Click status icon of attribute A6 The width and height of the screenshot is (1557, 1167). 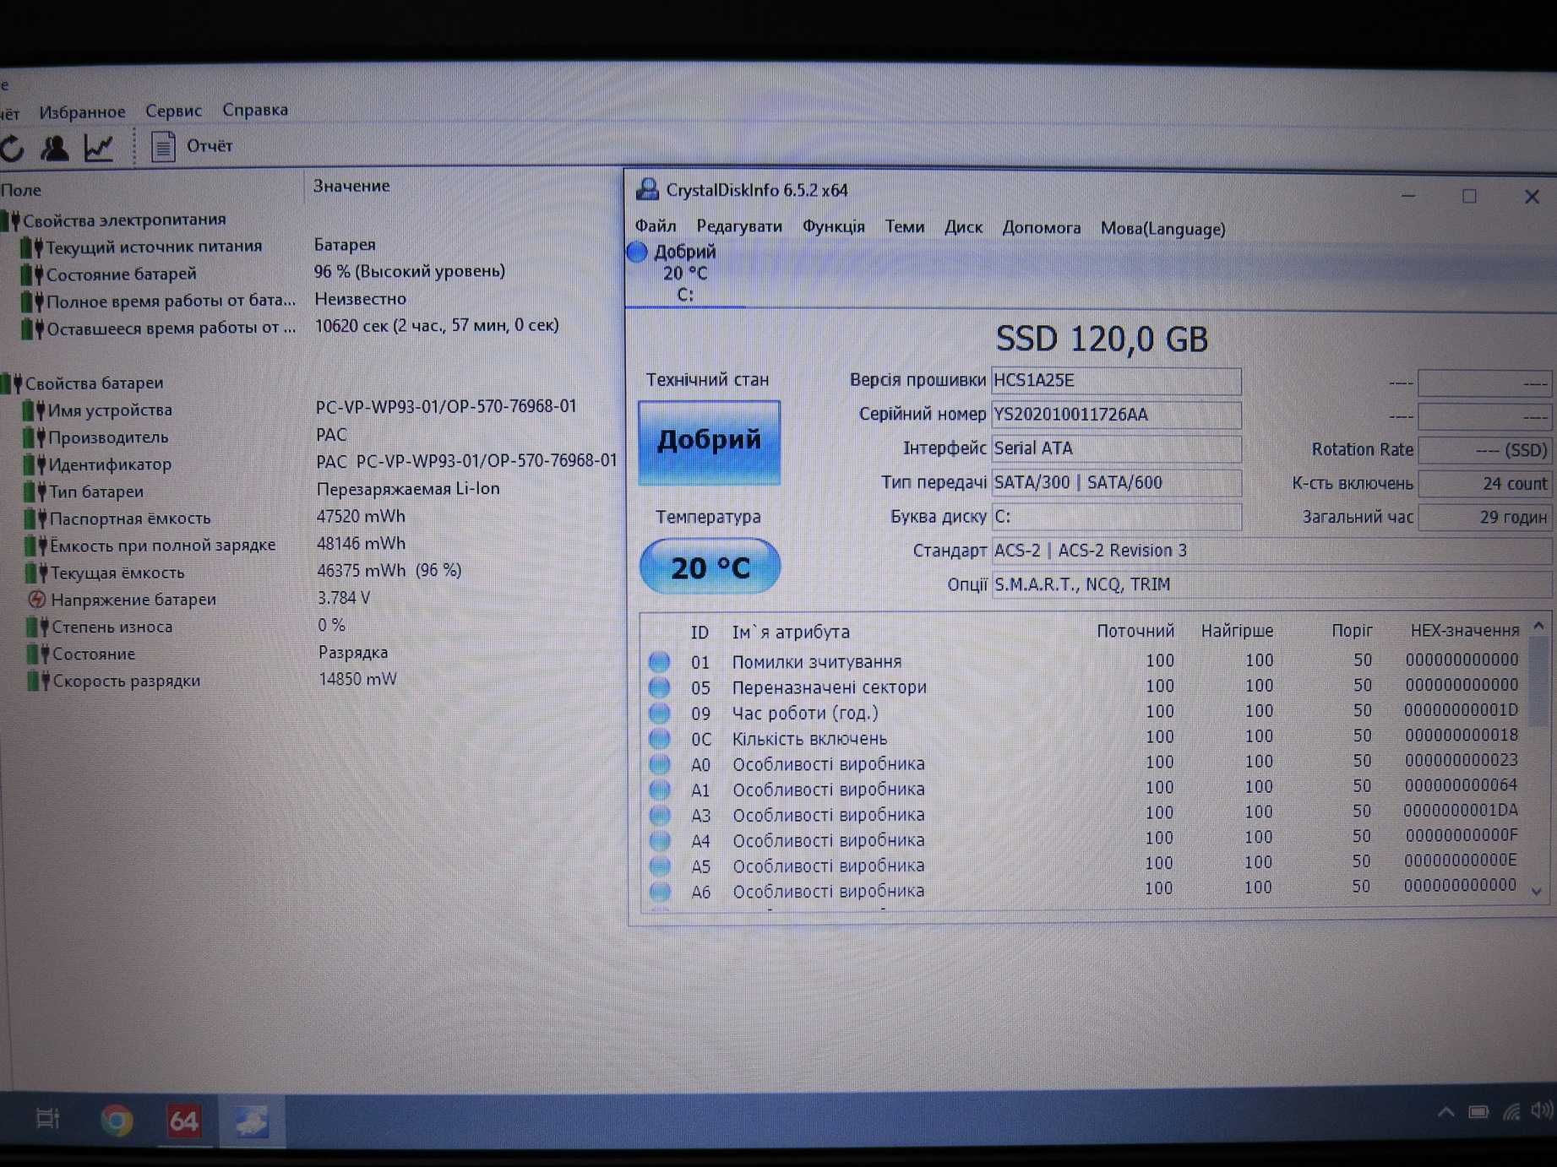660,891
